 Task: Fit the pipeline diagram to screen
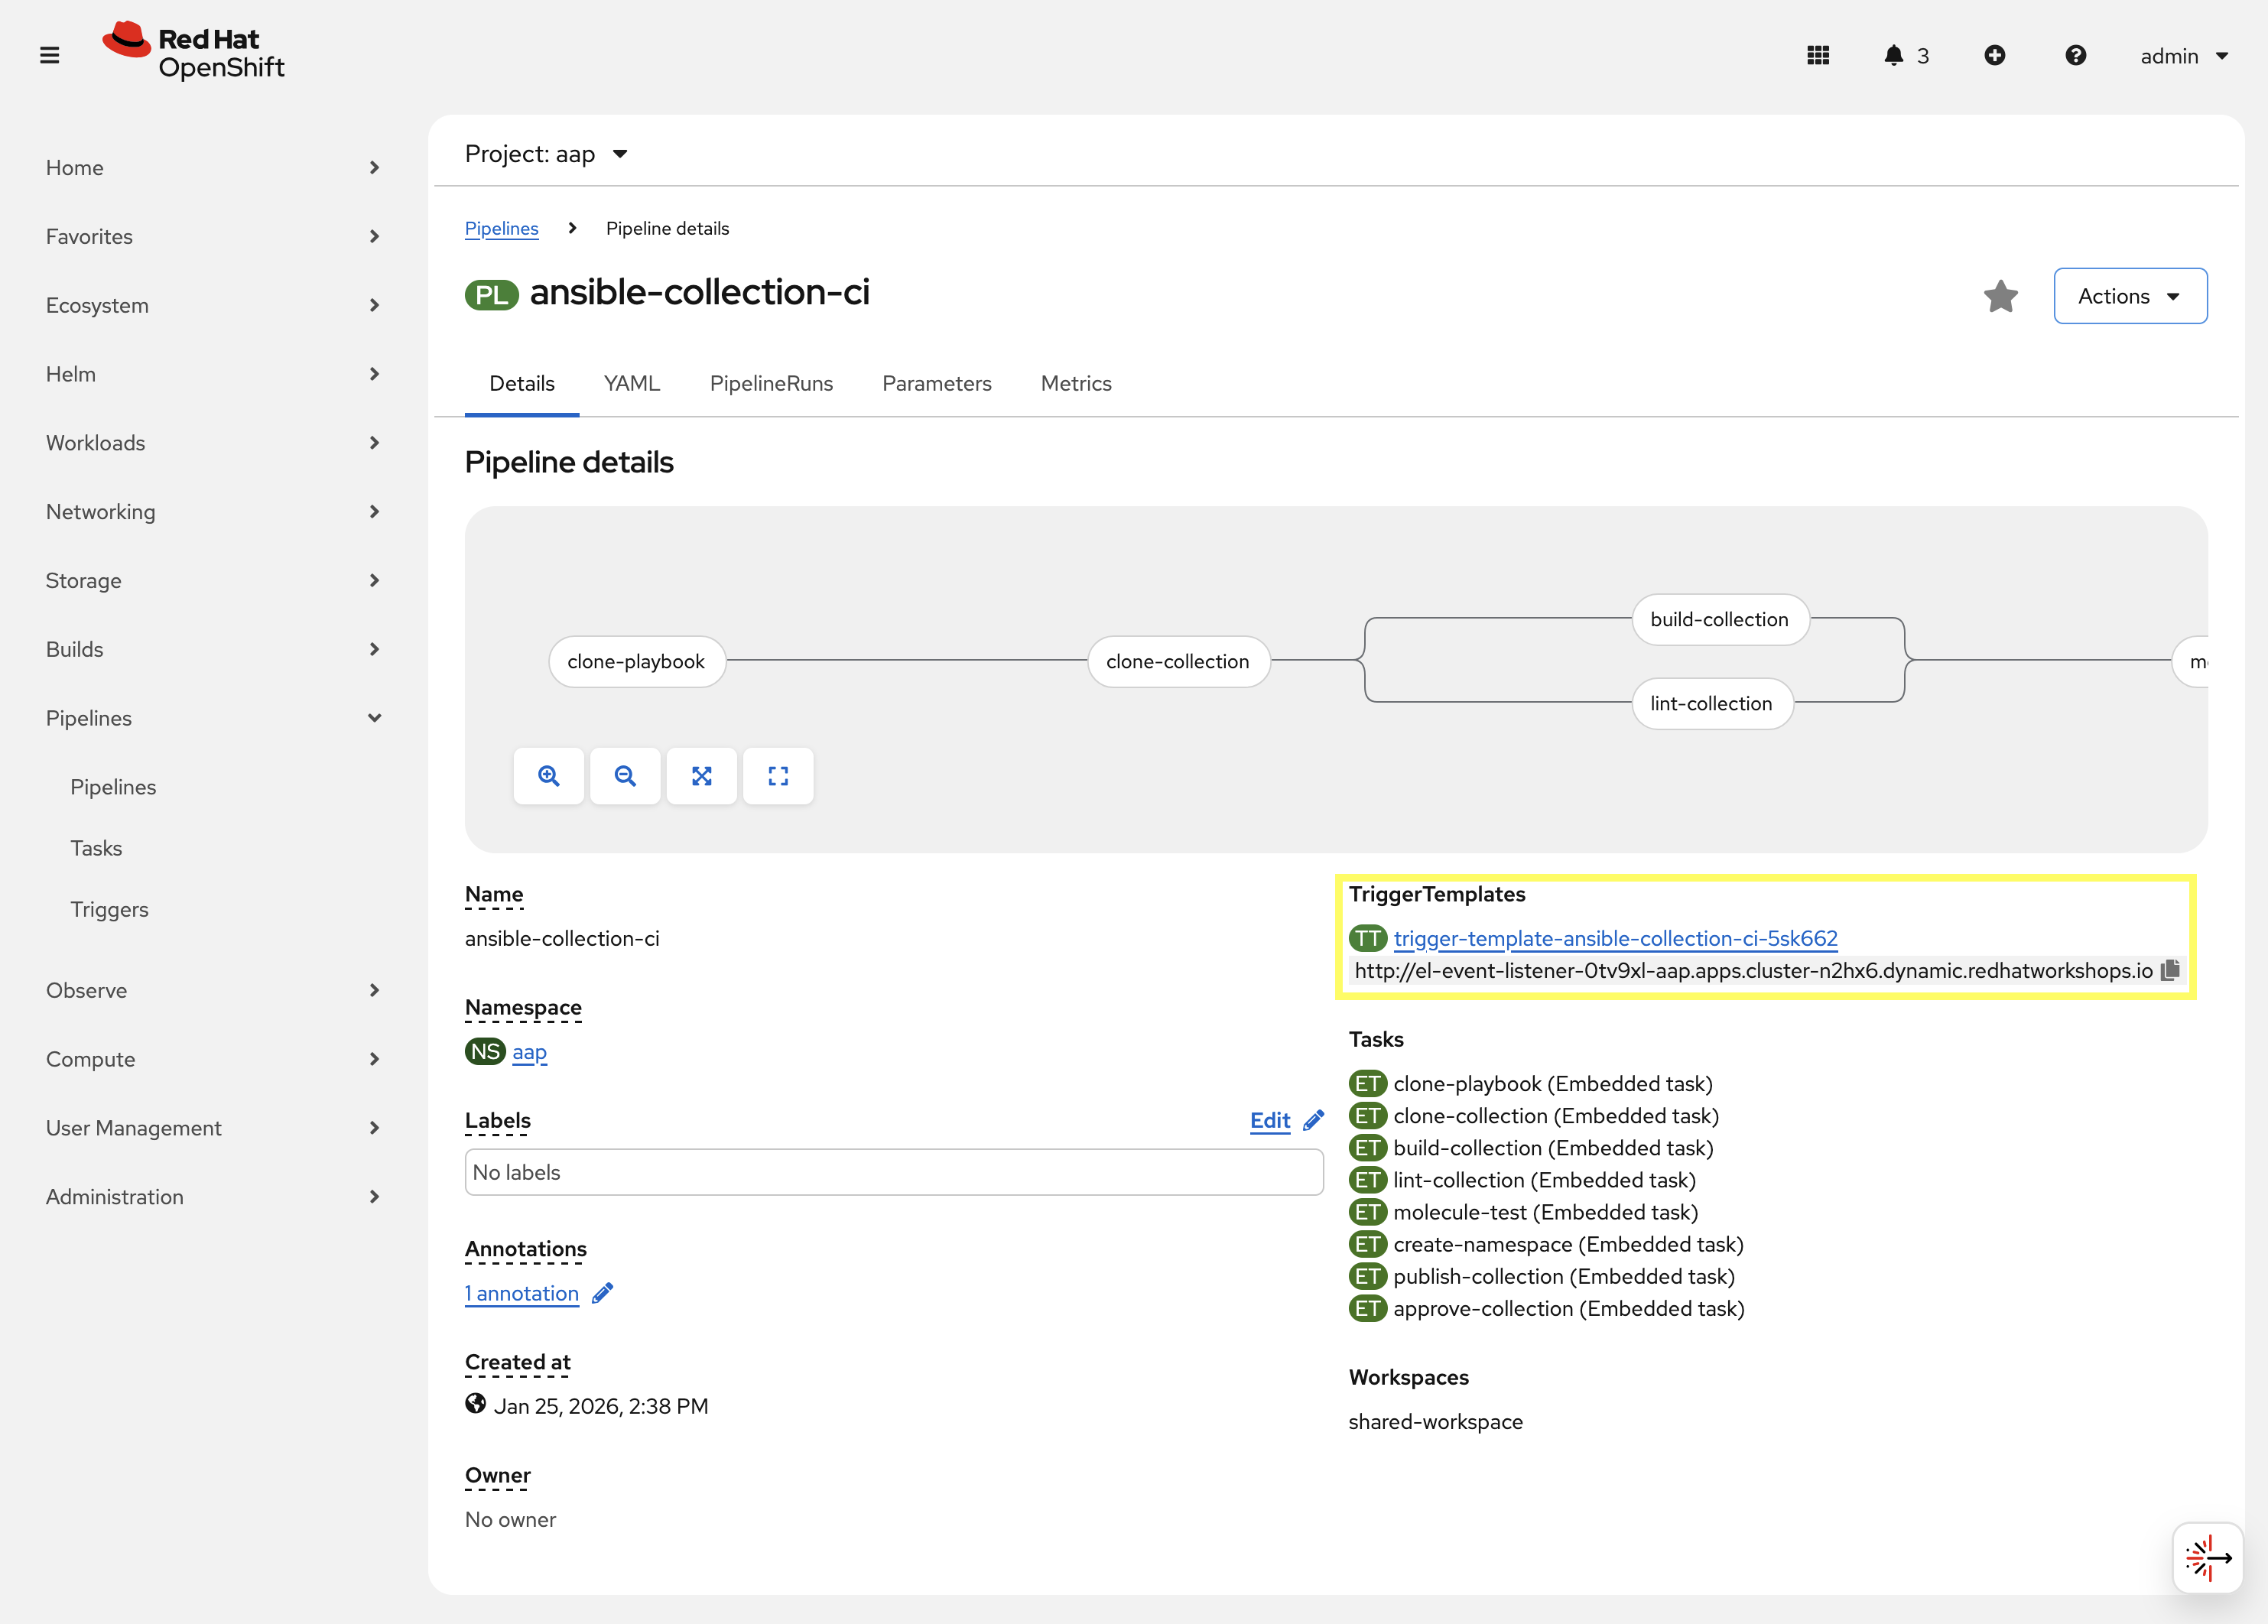point(702,776)
